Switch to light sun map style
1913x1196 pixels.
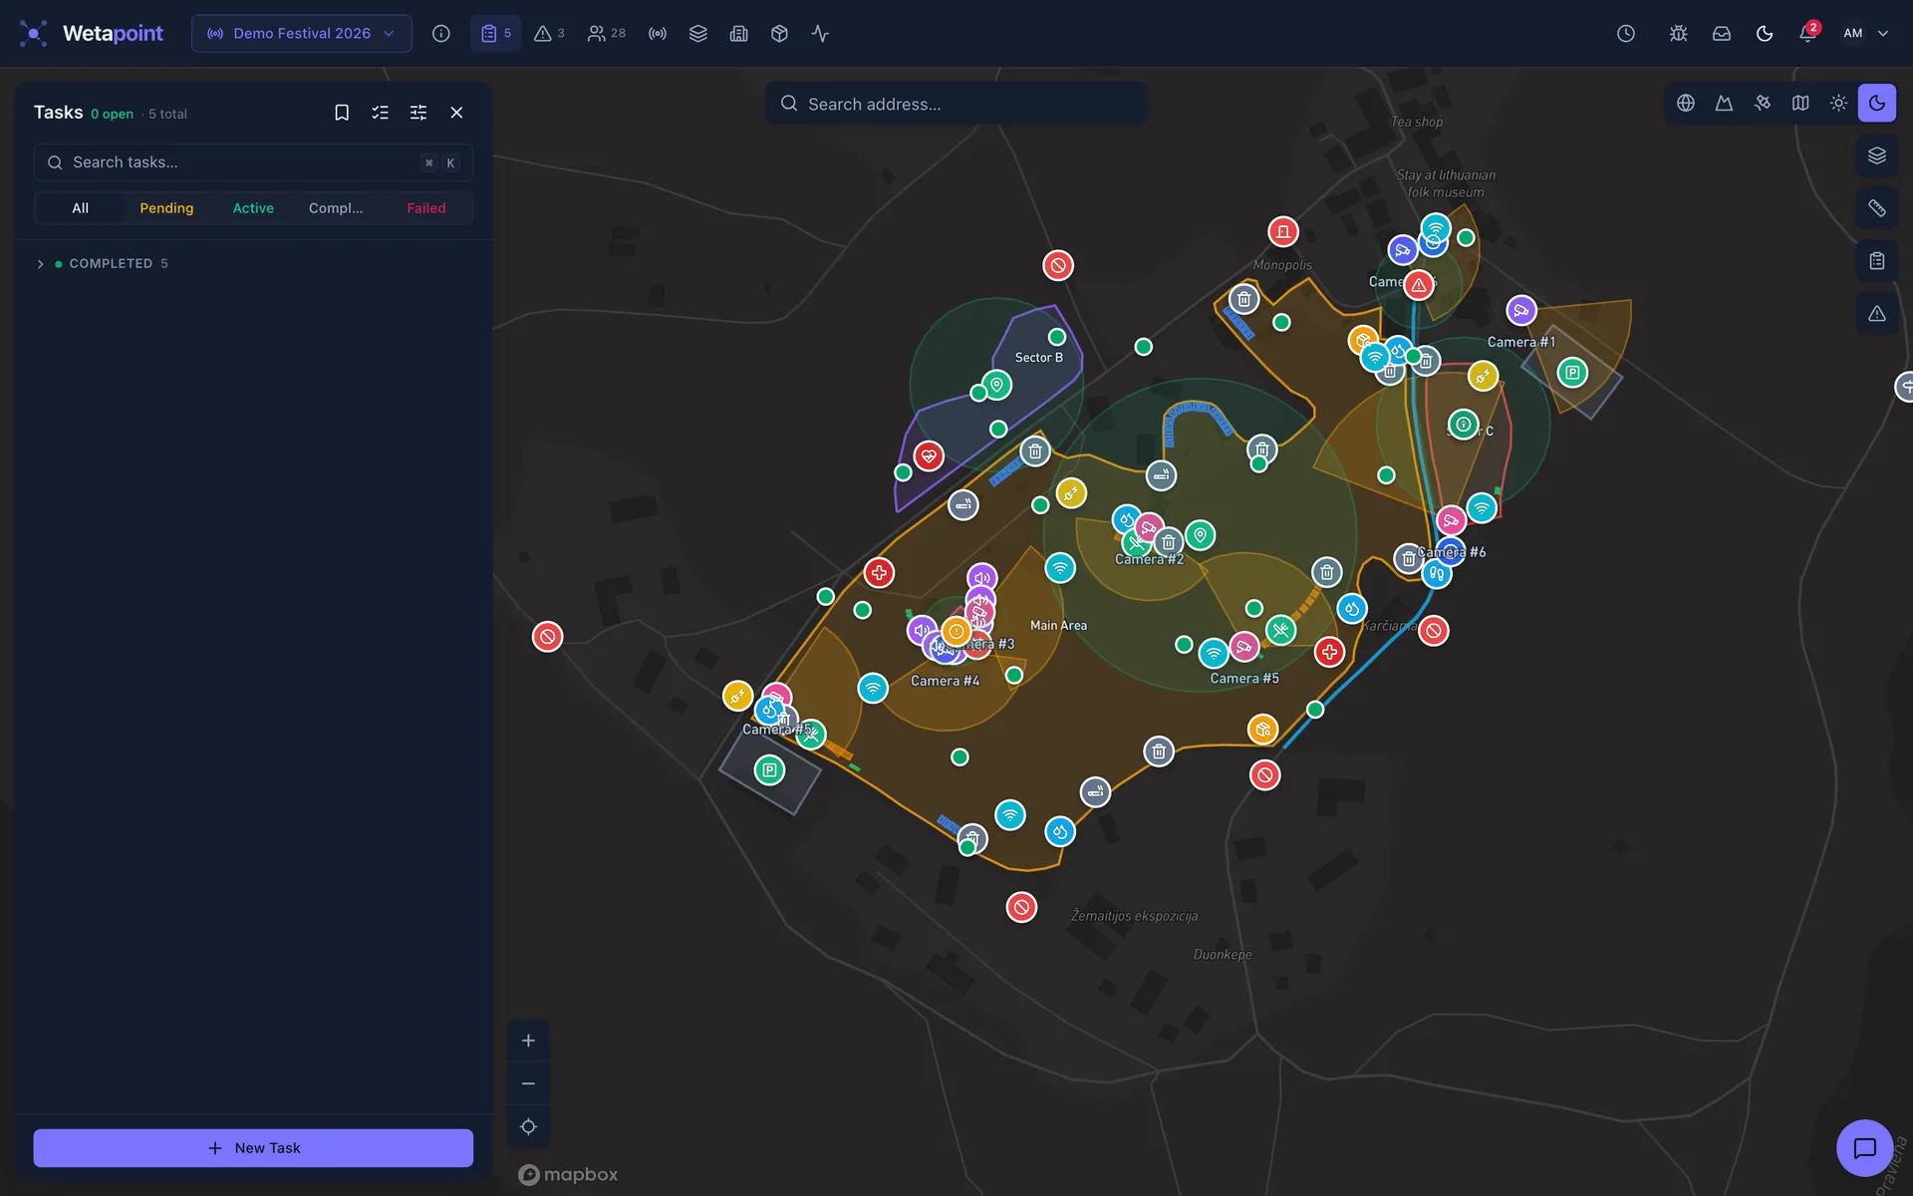(1839, 103)
